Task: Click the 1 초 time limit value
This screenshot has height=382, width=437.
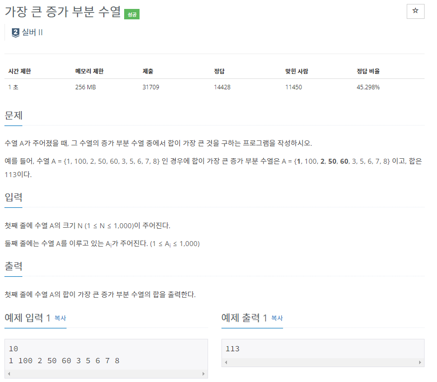Action: [13, 87]
